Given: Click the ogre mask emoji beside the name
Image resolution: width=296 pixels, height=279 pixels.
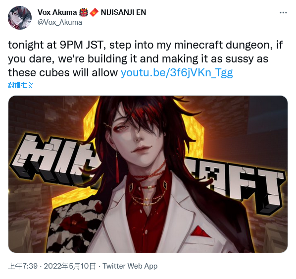Looking at the screenshot, I should (84, 12).
